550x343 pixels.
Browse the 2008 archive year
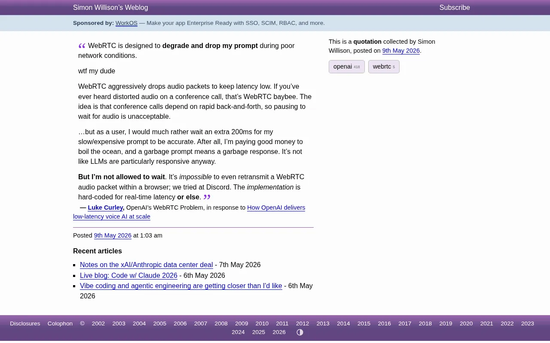pyautogui.click(x=221, y=324)
